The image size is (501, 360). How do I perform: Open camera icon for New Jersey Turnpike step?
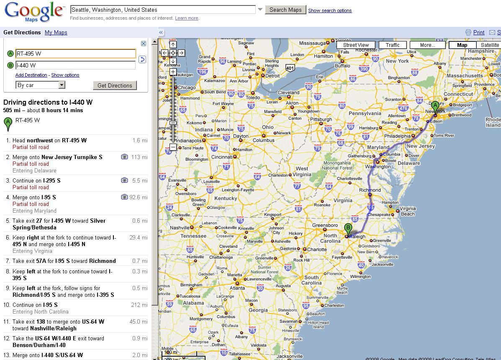click(124, 157)
